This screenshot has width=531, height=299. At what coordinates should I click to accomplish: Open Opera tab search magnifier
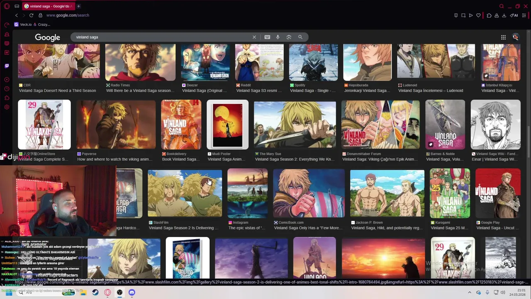click(502, 6)
